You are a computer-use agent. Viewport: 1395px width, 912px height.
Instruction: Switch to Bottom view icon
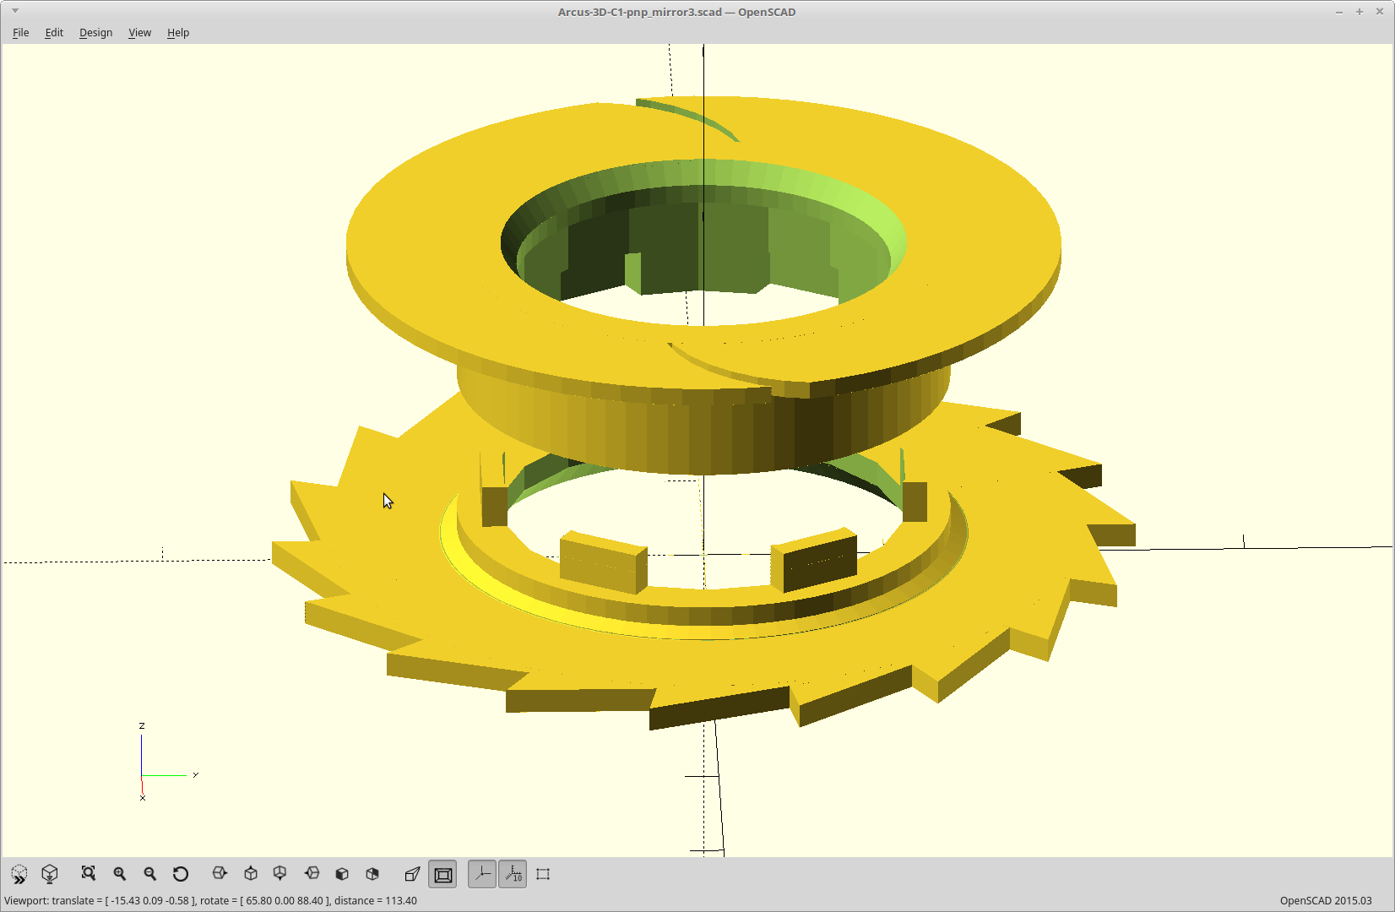click(280, 874)
